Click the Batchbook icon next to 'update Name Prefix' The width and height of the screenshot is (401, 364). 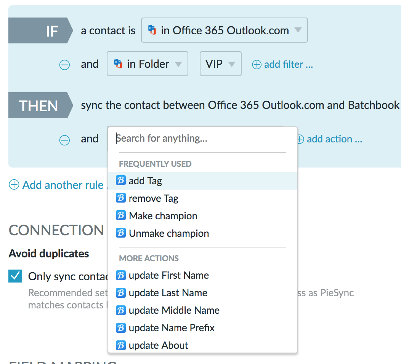[121, 328]
